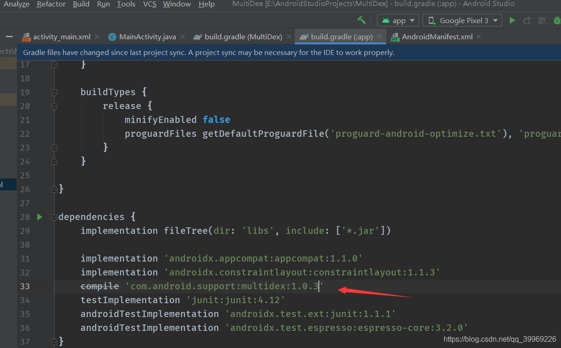Screen dimensions: 561x348
Task: Open the Help menu
Action: (x=206, y=5)
